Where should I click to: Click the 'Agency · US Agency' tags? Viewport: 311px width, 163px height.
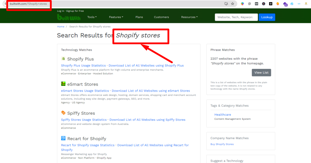click(73, 103)
